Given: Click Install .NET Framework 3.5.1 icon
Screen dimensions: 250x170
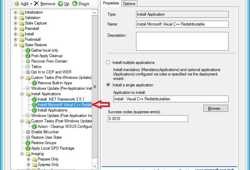Looking at the screenshot, I should [x=34, y=99].
